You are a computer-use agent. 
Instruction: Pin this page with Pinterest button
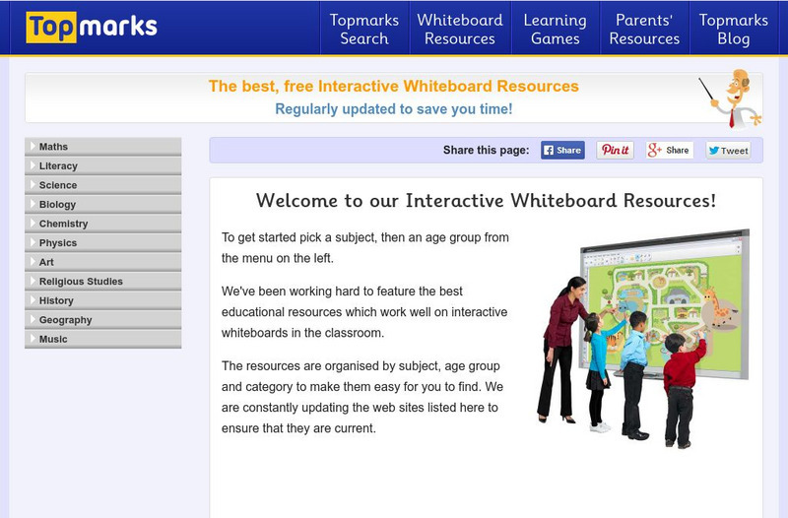615,151
